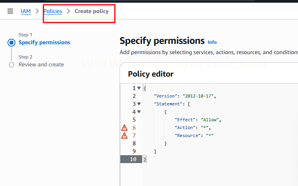Click the "Resource" key on line 7
This screenshot has height=186, width=298.
(187, 135)
